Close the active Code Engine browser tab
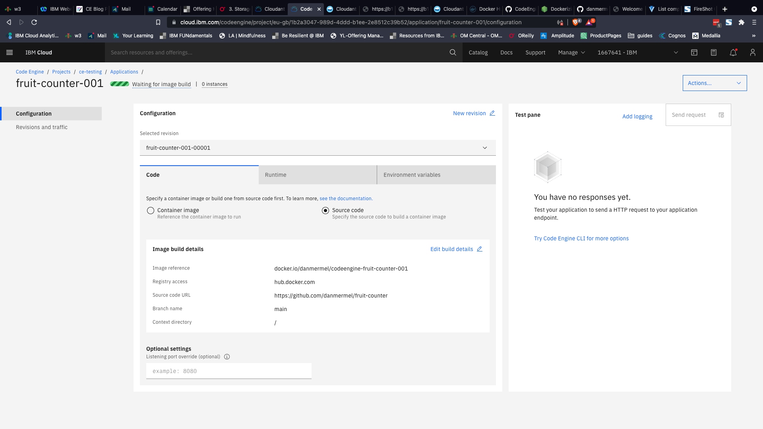This screenshot has height=429, width=763. click(x=319, y=9)
